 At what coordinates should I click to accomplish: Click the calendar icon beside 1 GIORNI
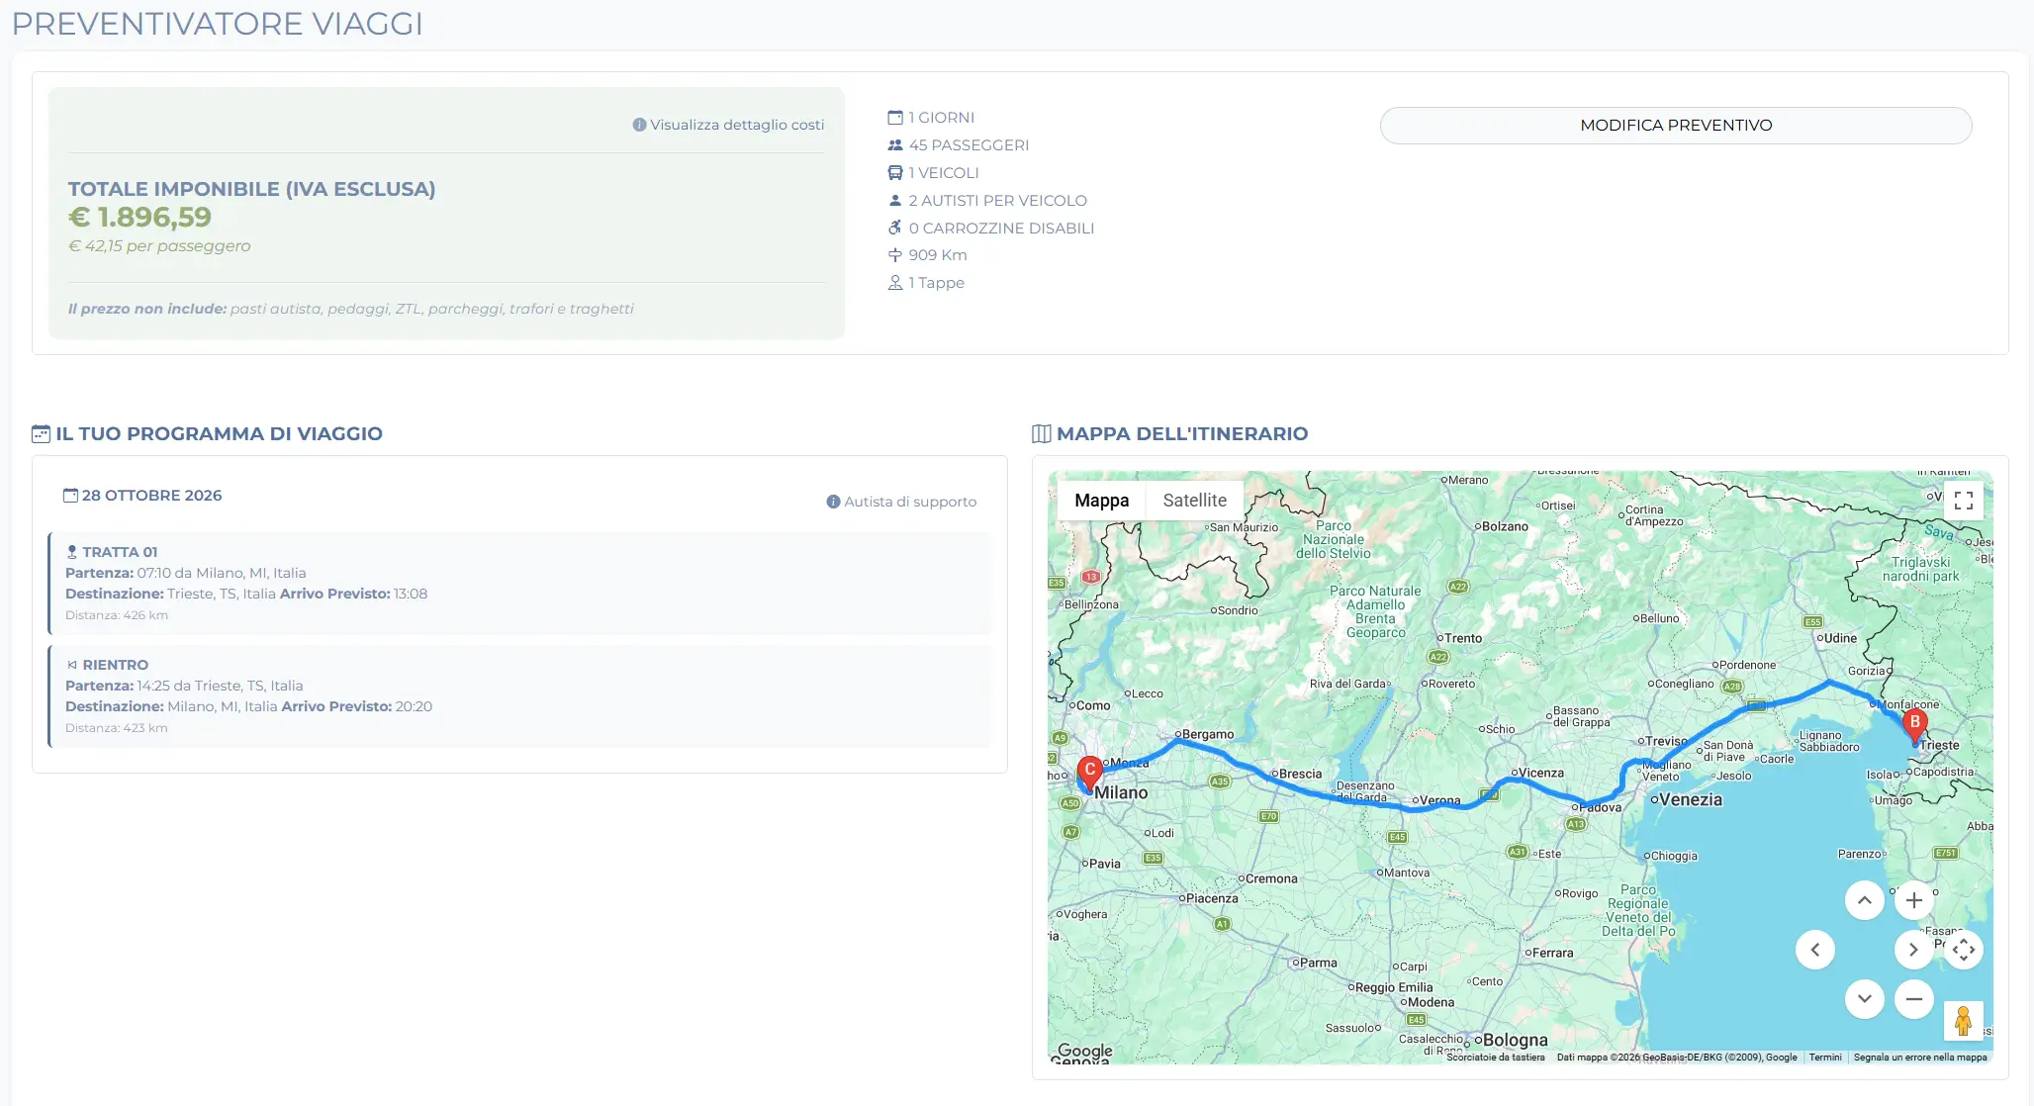[x=895, y=118]
